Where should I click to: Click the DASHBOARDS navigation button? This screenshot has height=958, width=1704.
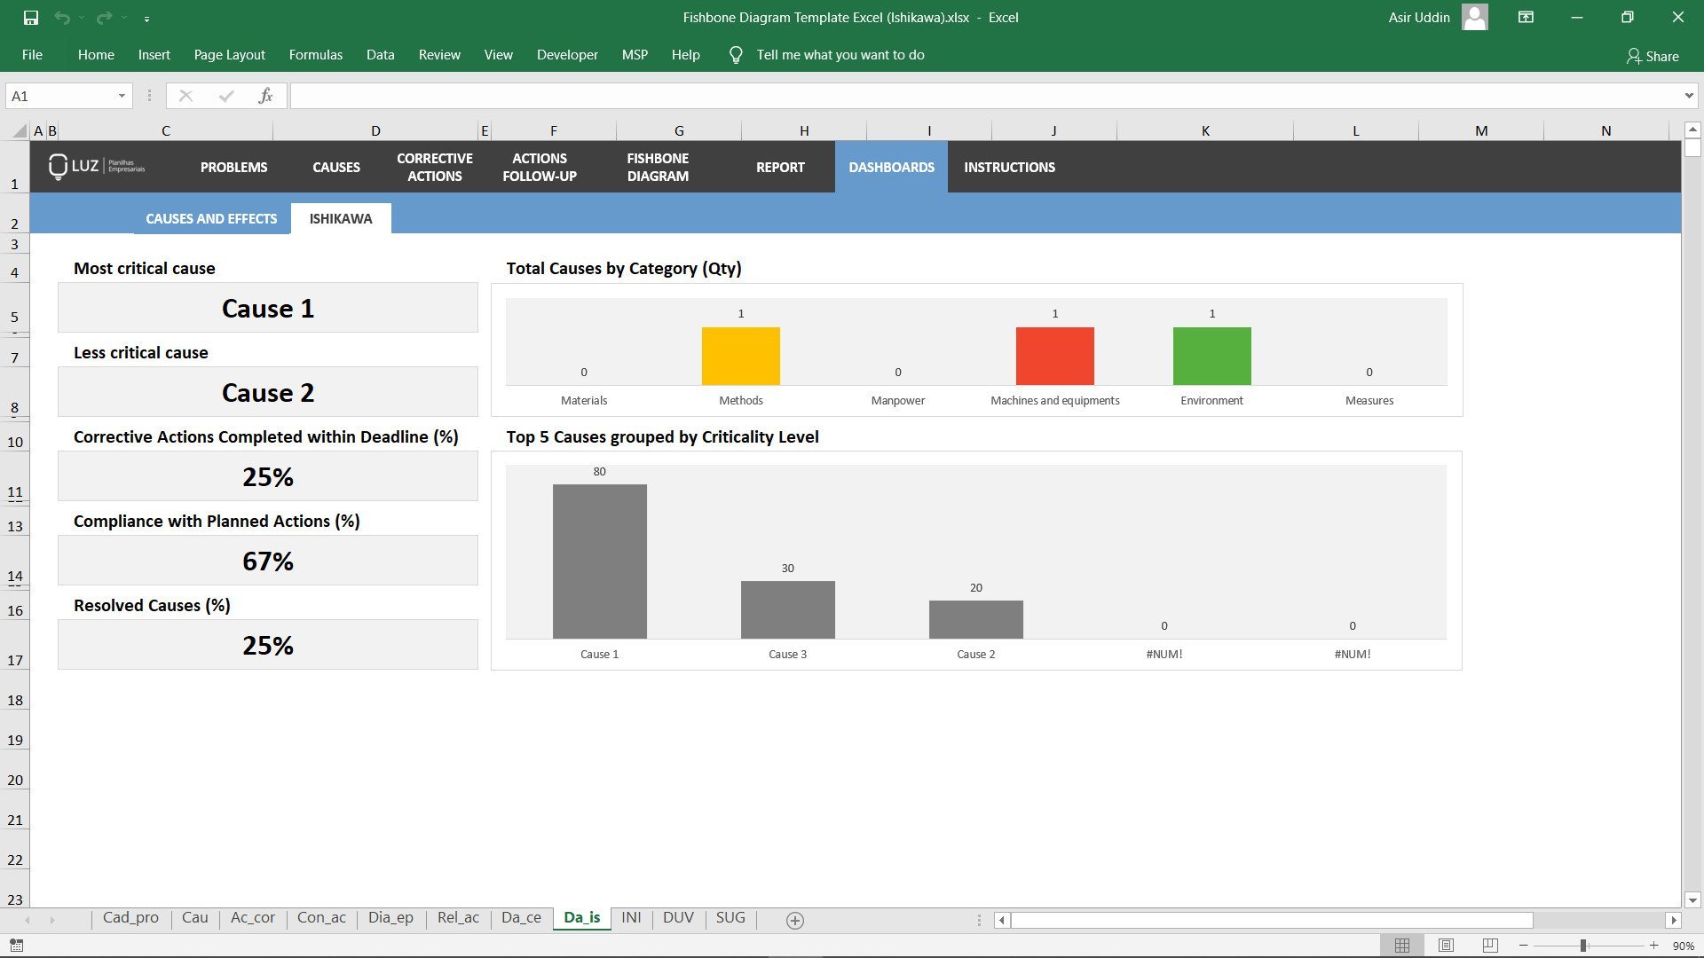tap(891, 167)
